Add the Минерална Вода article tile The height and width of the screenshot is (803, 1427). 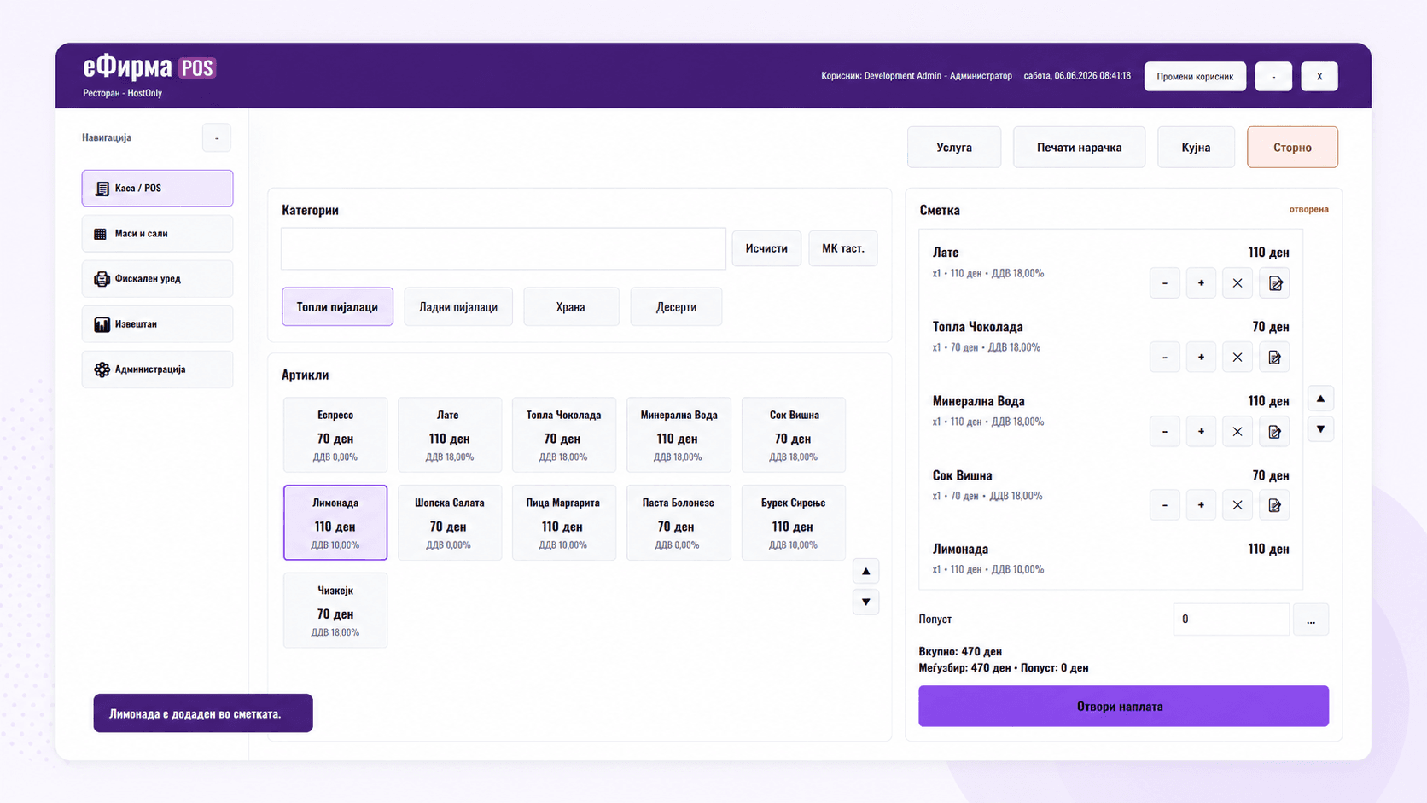pyautogui.click(x=679, y=434)
